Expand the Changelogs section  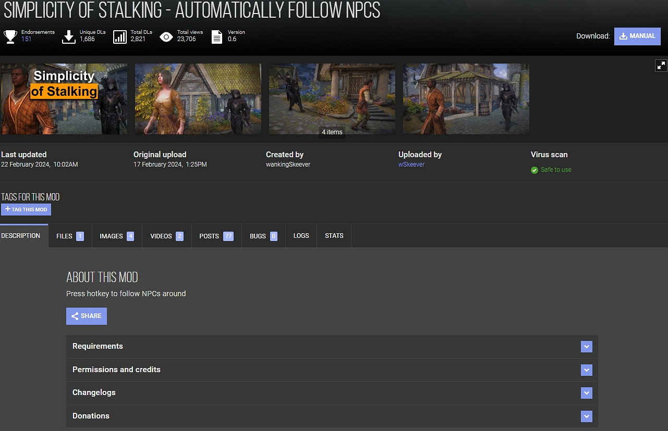[587, 393]
